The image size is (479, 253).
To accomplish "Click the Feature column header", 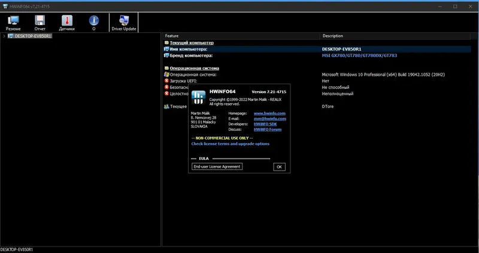I will pyautogui.click(x=241, y=36).
